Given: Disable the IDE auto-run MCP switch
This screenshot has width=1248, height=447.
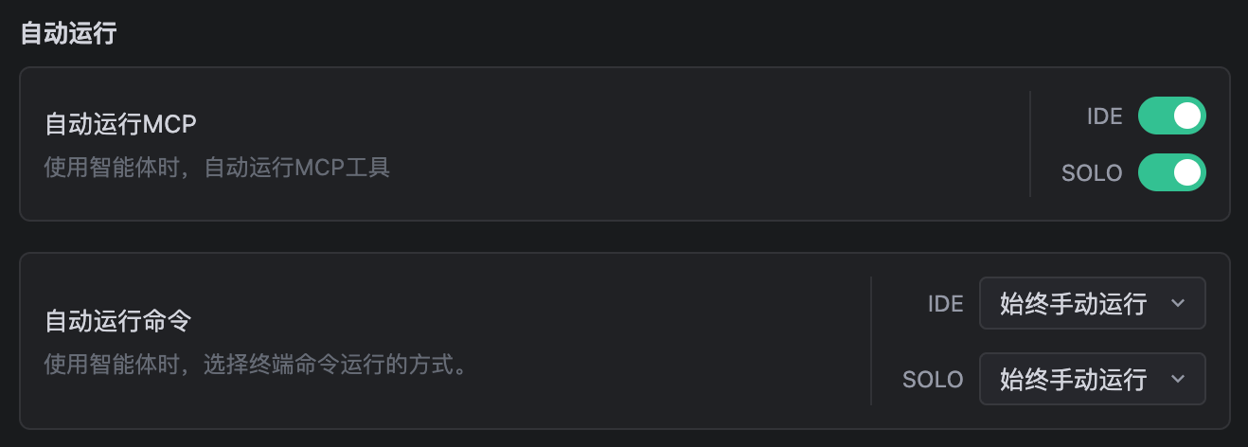Looking at the screenshot, I should [x=1171, y=116].
